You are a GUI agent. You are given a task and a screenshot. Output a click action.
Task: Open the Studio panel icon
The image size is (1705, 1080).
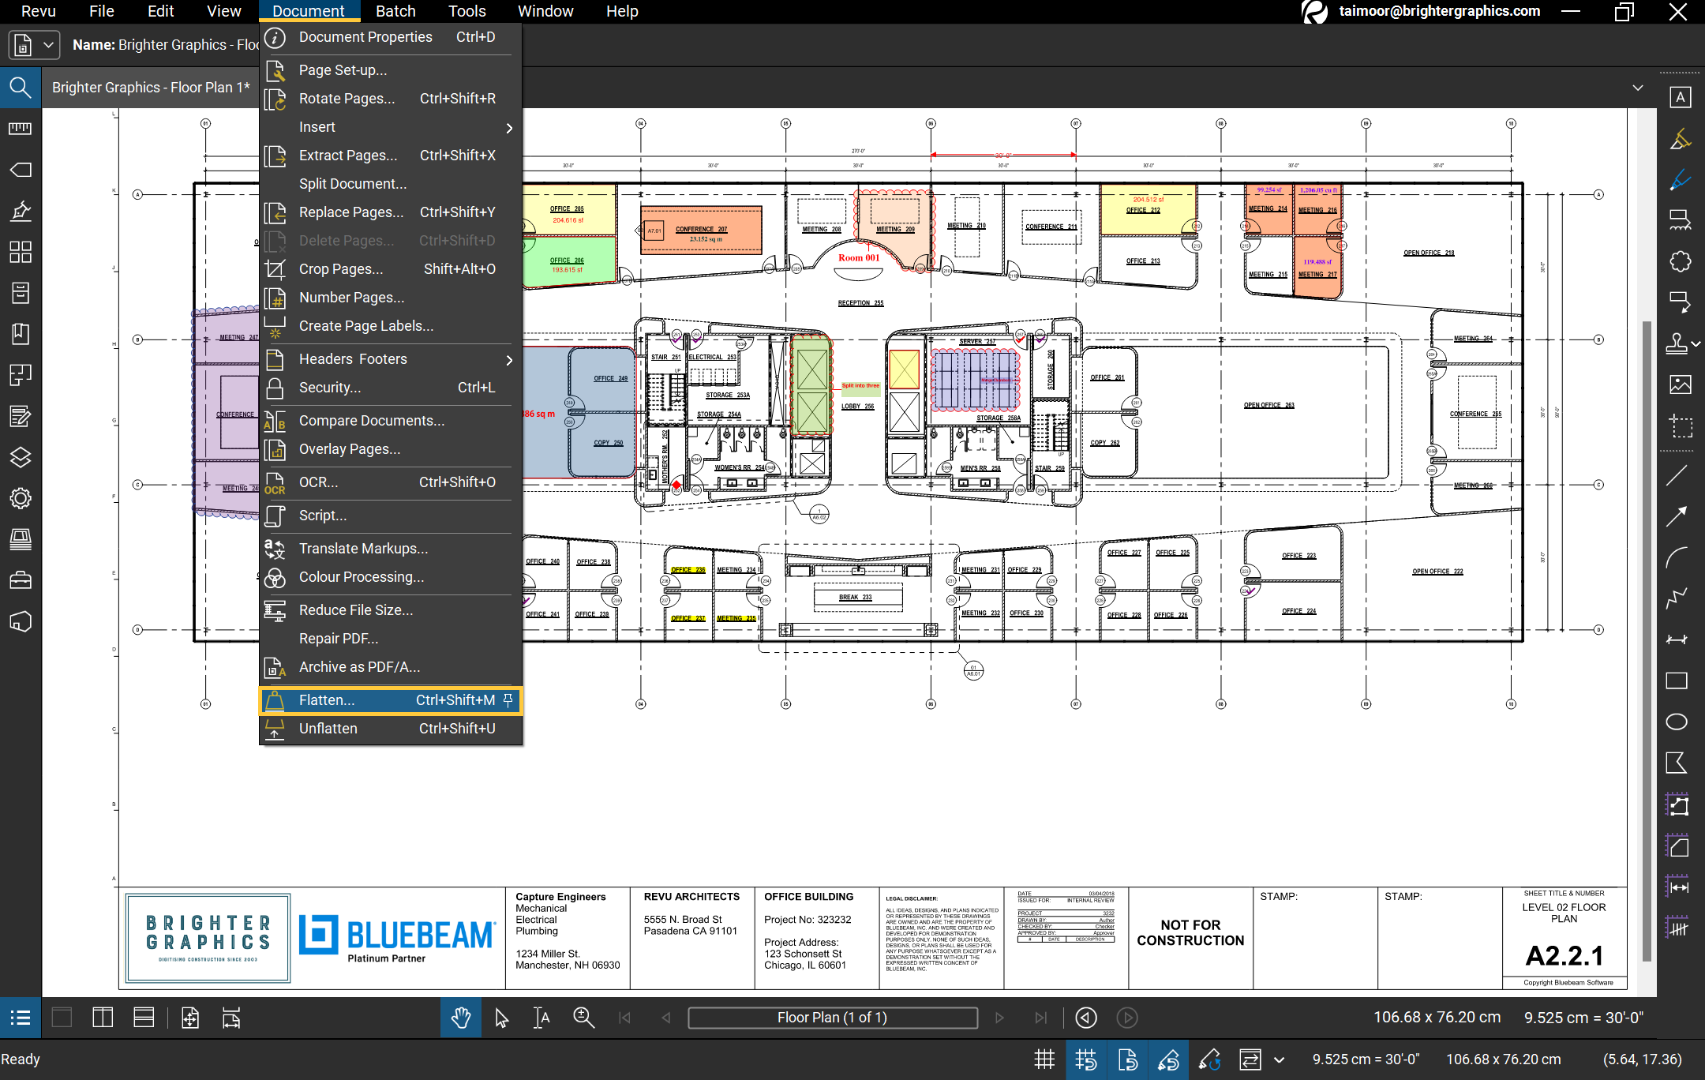tap(21, 621)
